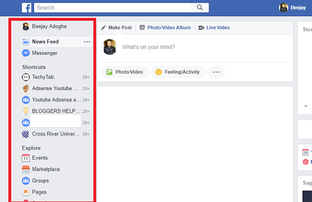Click Beejay Adoghe sidebar avatar

coord(26,26)
